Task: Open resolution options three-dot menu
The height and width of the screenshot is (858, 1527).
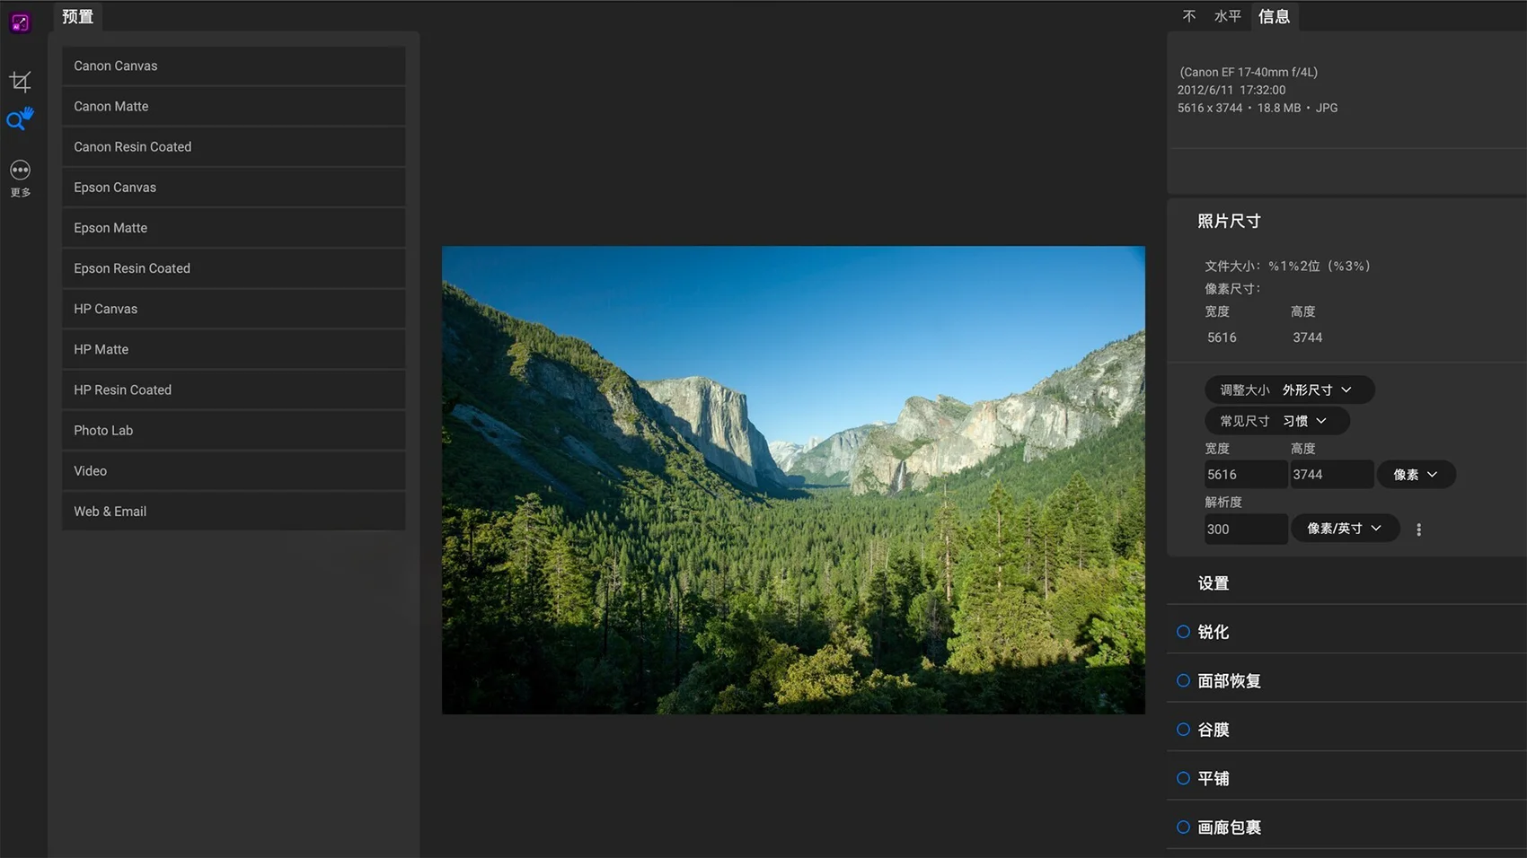Action: click(1418, 530)
